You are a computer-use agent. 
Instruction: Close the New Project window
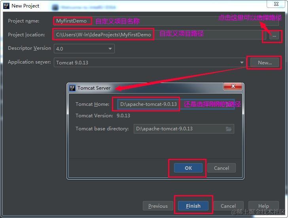[276, 4]
